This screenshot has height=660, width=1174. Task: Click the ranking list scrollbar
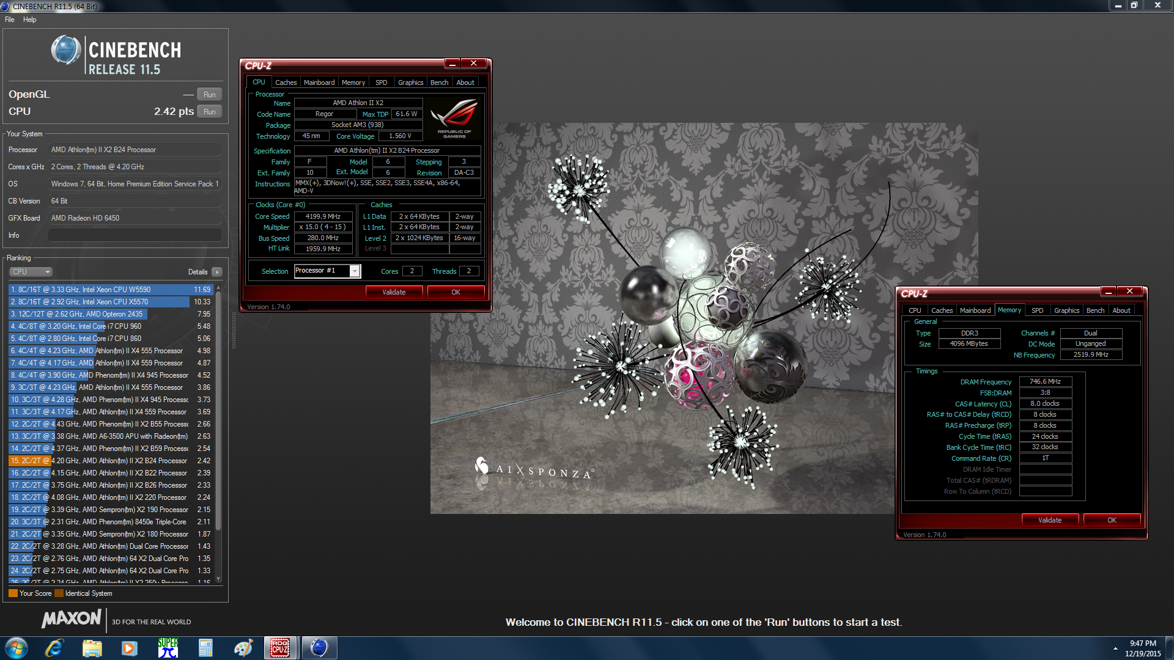[218, 409]
